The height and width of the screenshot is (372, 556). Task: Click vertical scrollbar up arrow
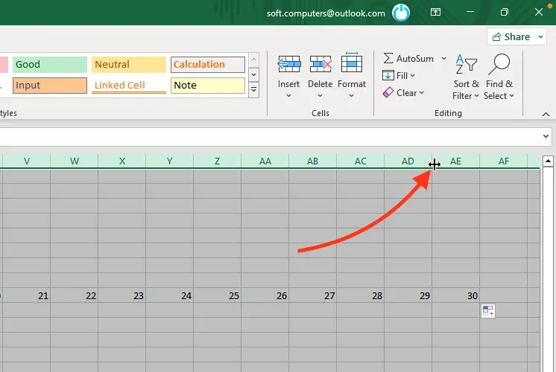point(548,161)
